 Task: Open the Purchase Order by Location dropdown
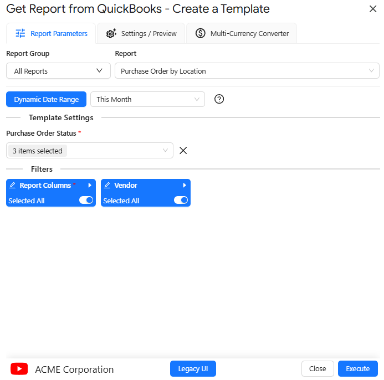coord(247,71)
